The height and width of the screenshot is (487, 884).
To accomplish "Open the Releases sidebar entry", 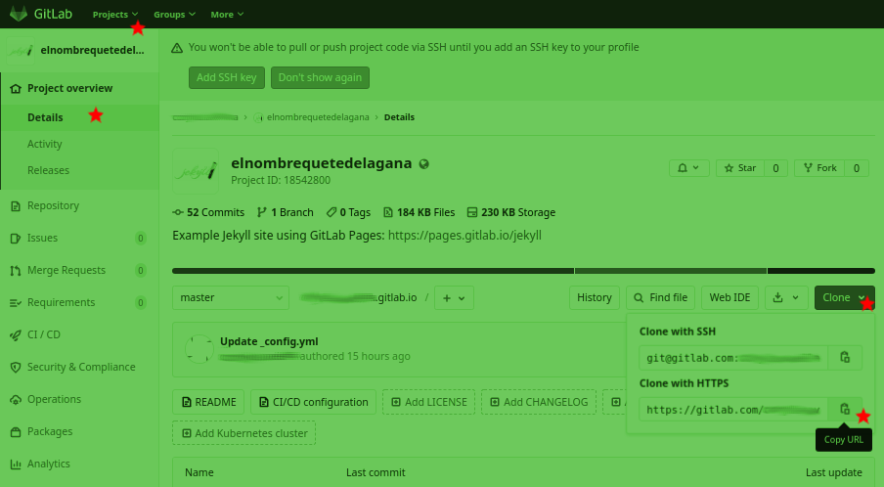I will pos(49,170).
